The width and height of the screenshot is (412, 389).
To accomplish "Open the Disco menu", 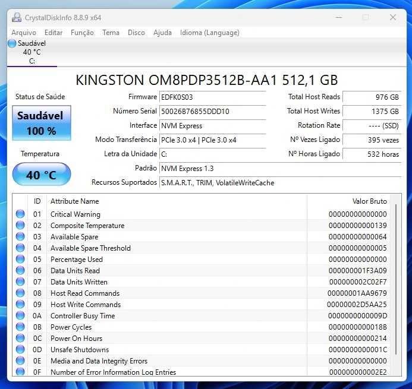I will [x=136, y=33].
